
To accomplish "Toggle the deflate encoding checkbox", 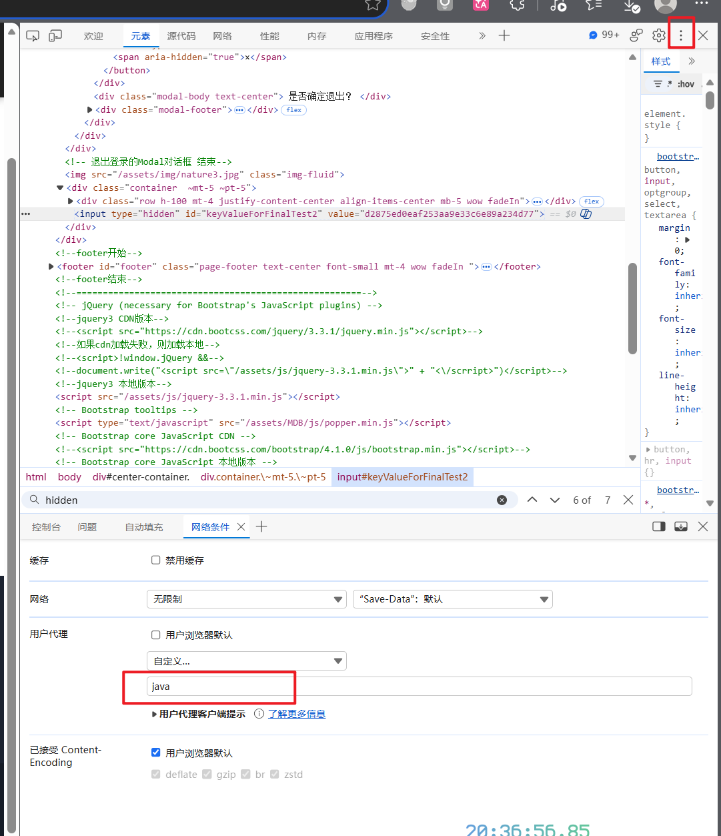I will point(156,775).
